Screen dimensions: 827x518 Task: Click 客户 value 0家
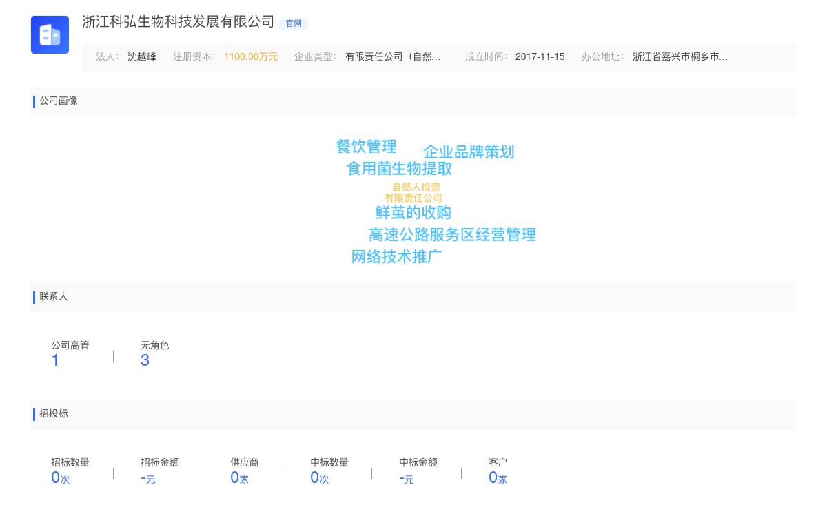498,478
